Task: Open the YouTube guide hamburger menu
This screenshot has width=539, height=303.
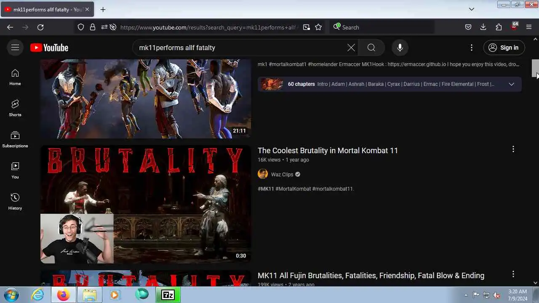Action: [x=15, y=48]
